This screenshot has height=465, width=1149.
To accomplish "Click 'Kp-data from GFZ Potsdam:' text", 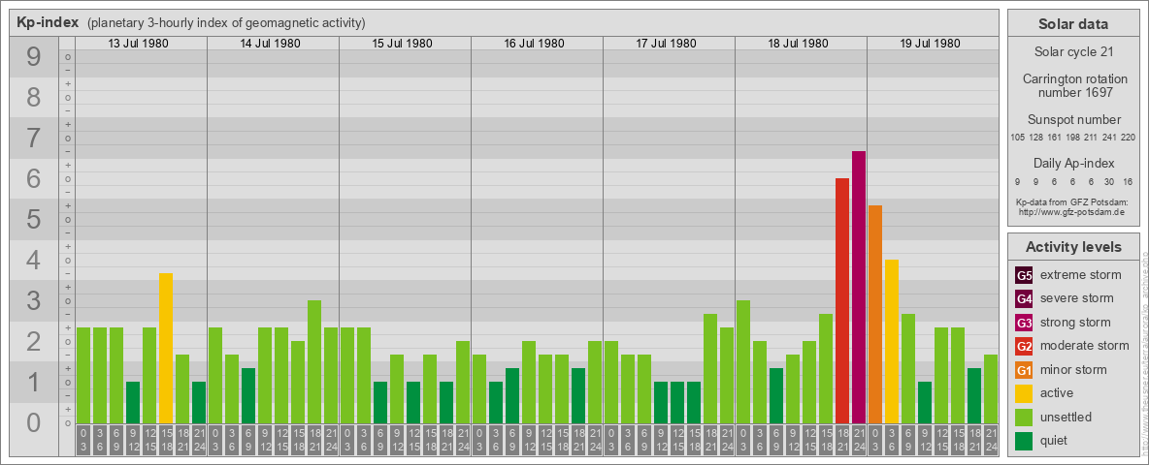I will (x=1072, y=201).
